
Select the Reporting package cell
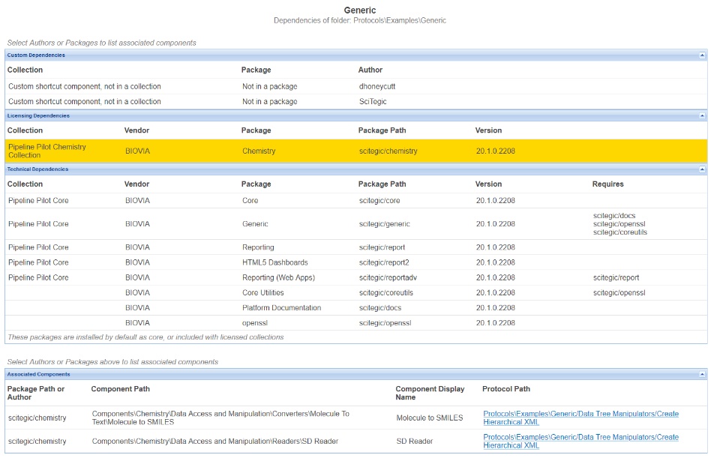(x=258, y=247)
